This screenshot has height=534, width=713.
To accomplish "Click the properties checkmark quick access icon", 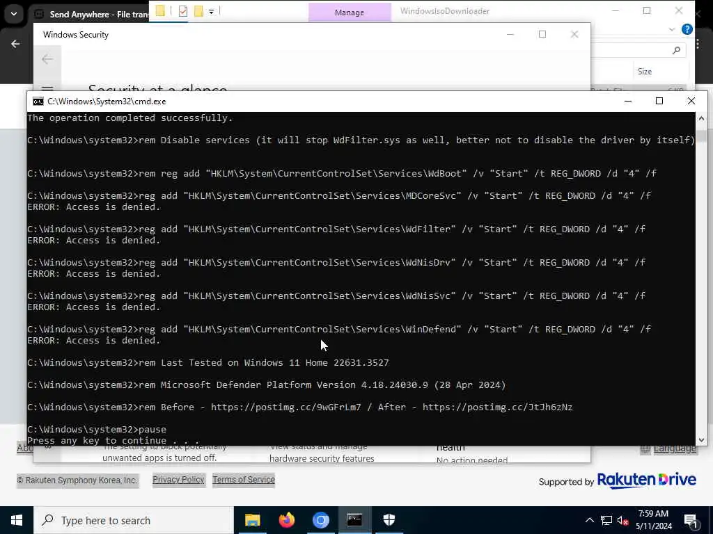I will pos(183,11).
